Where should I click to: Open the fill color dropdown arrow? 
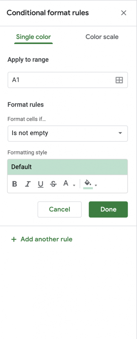point(96,185)
